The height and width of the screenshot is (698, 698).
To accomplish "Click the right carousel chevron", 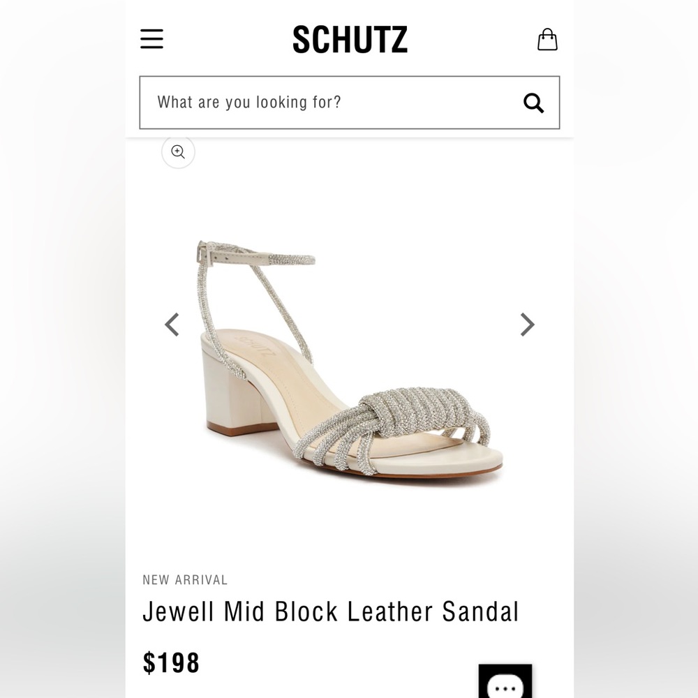I will [x=526, y=325].
